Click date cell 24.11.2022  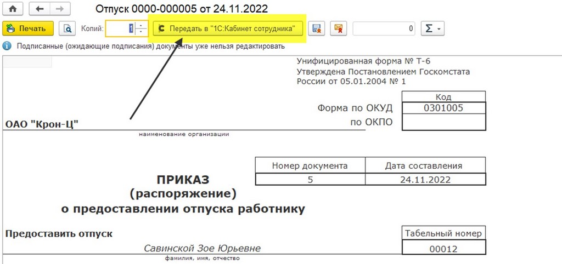425,179
